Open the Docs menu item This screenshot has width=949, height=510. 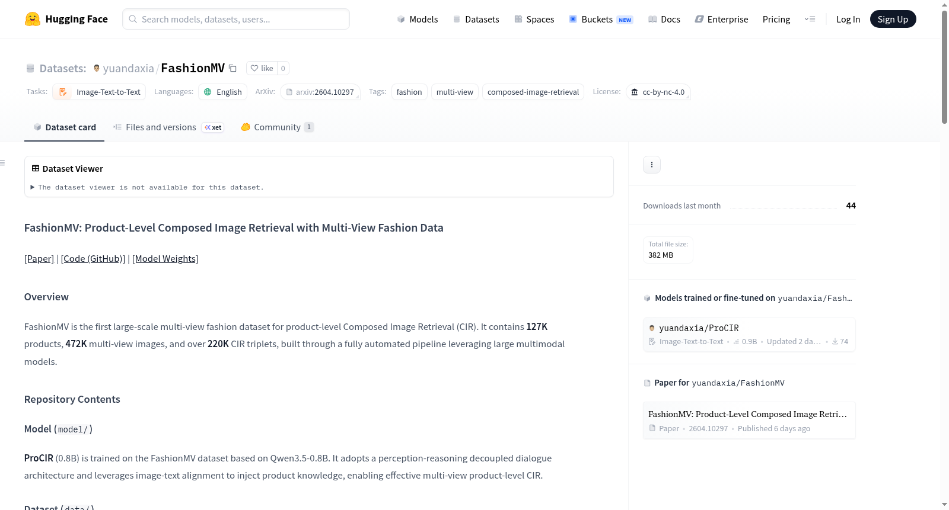(664, 19)
